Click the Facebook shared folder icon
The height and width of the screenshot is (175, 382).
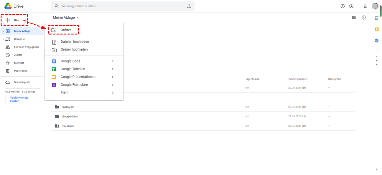click(57, 126)
